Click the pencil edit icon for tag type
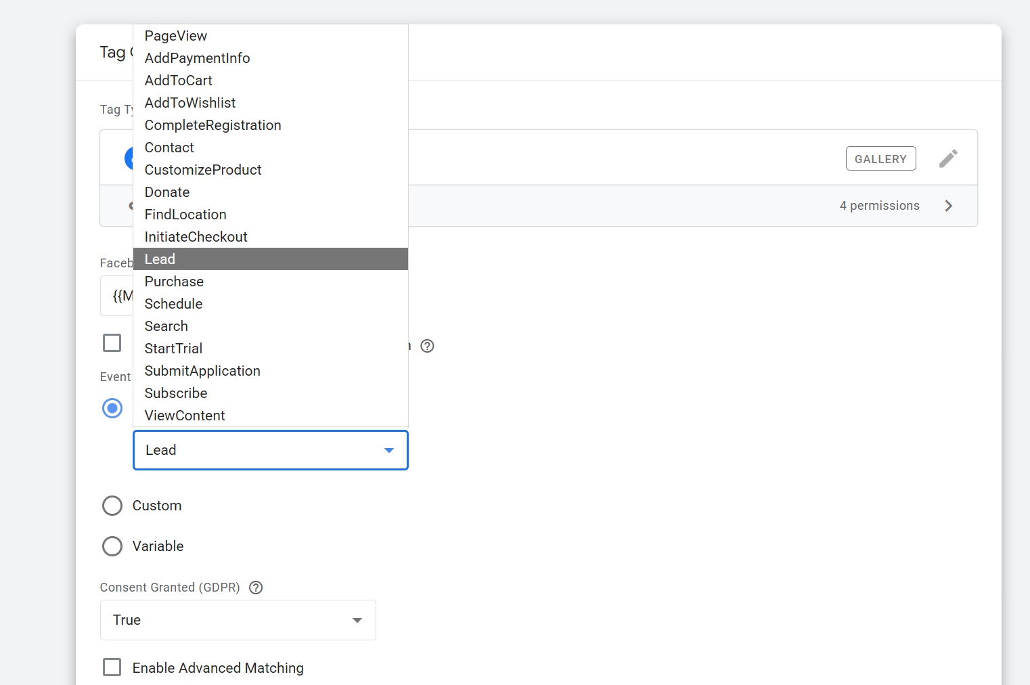This screenshot has width=1030, height=685. (948, 158)
